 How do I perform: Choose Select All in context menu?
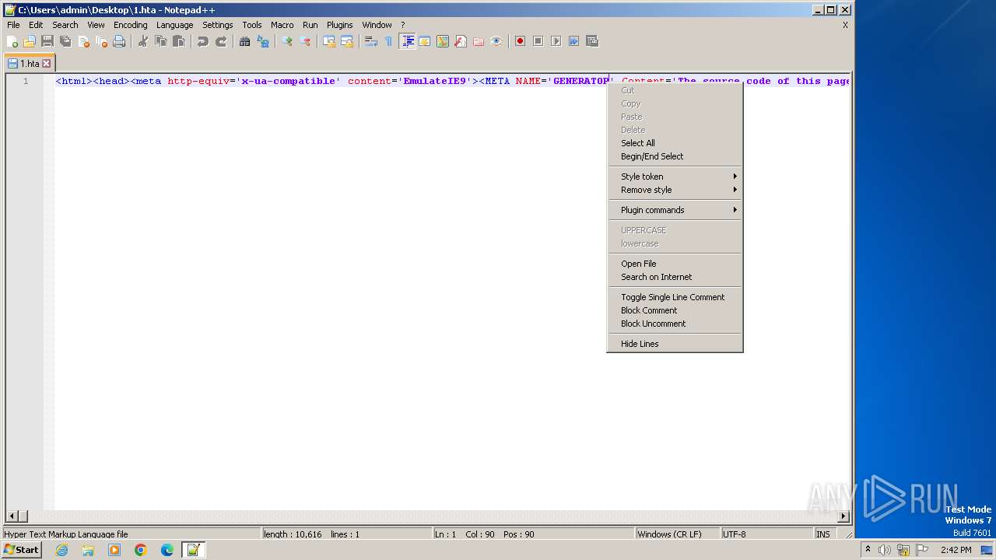point(675,143)
